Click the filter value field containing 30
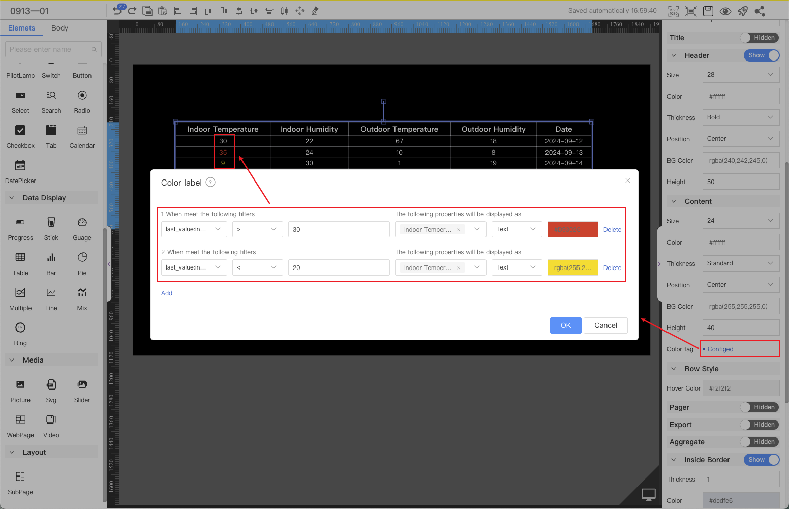This screenshot has height=509, width=789. pos(339,229)
